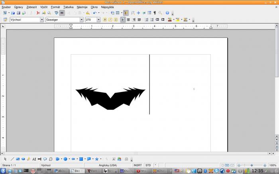This screenshot has height=174, width=279.
Task: Enable Centered paragraph alignment
Action: coord(128,20)
